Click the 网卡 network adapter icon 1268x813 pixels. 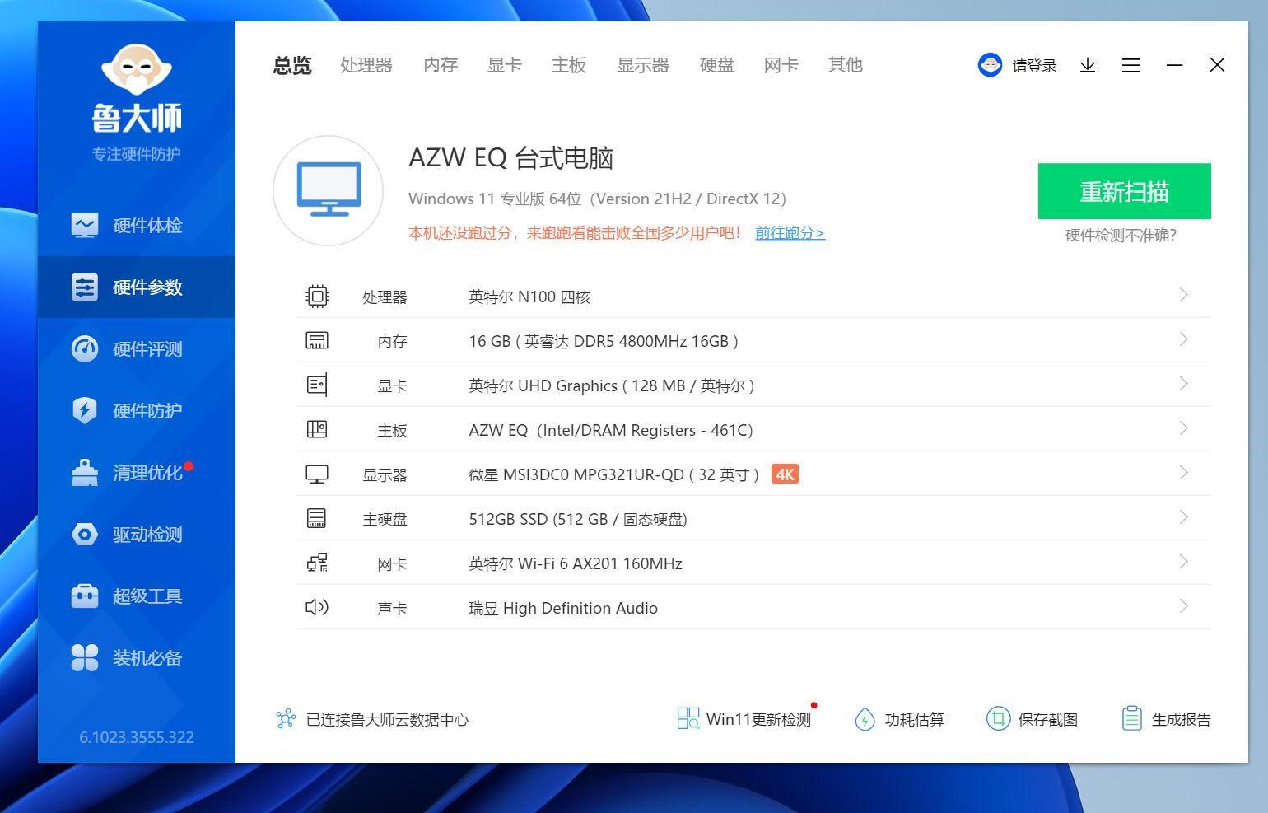317,563
